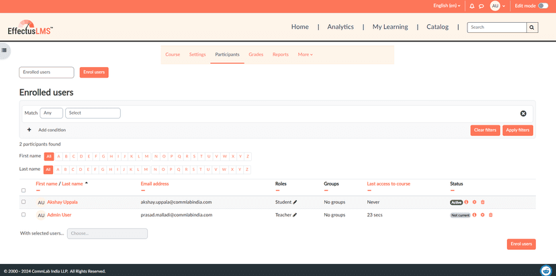Sort by Last access to course header
This screenshot has width=556, height=276.
[389, 184]
